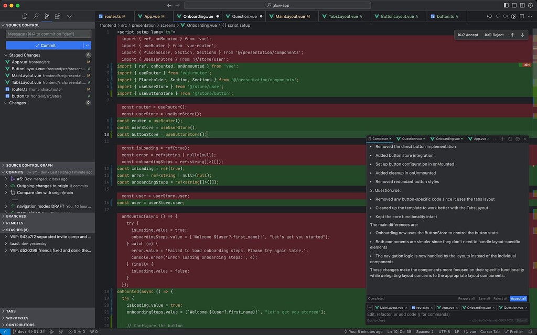Toggle the bottom panel visibility

(514, 5)
